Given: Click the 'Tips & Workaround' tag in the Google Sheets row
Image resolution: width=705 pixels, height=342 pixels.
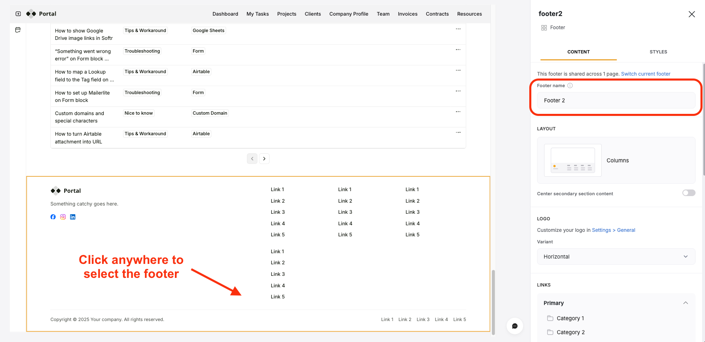Looking at the screenshot, I should pos(145,30).
